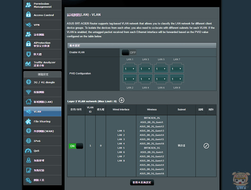Open LAN 2 PVID dropdown
Viewport: 251px width, 190px height.
click(130, 79)
